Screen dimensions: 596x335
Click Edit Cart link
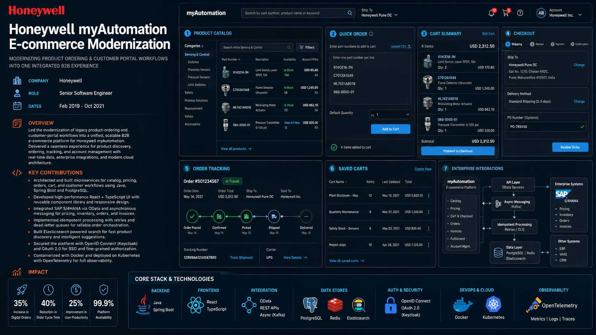488,34
